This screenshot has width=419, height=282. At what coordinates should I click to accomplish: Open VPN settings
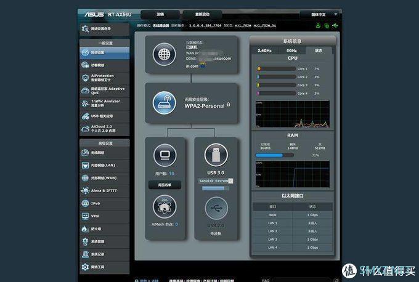point(105,216)
